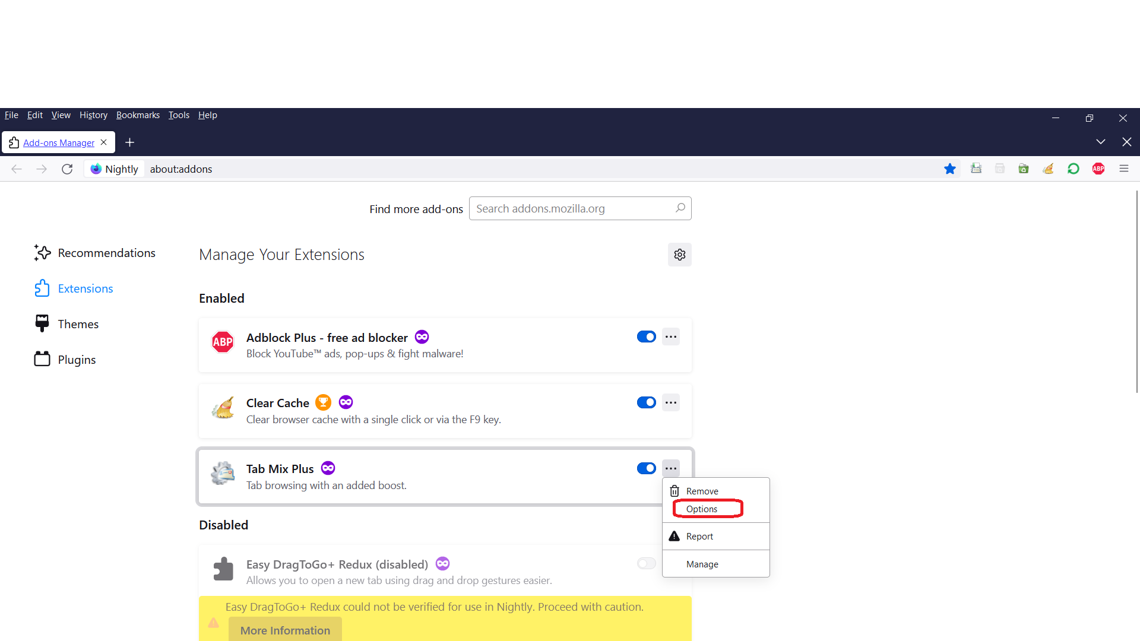Click the Clear Cache broom toolbar icon

(x=1049, y=169)
